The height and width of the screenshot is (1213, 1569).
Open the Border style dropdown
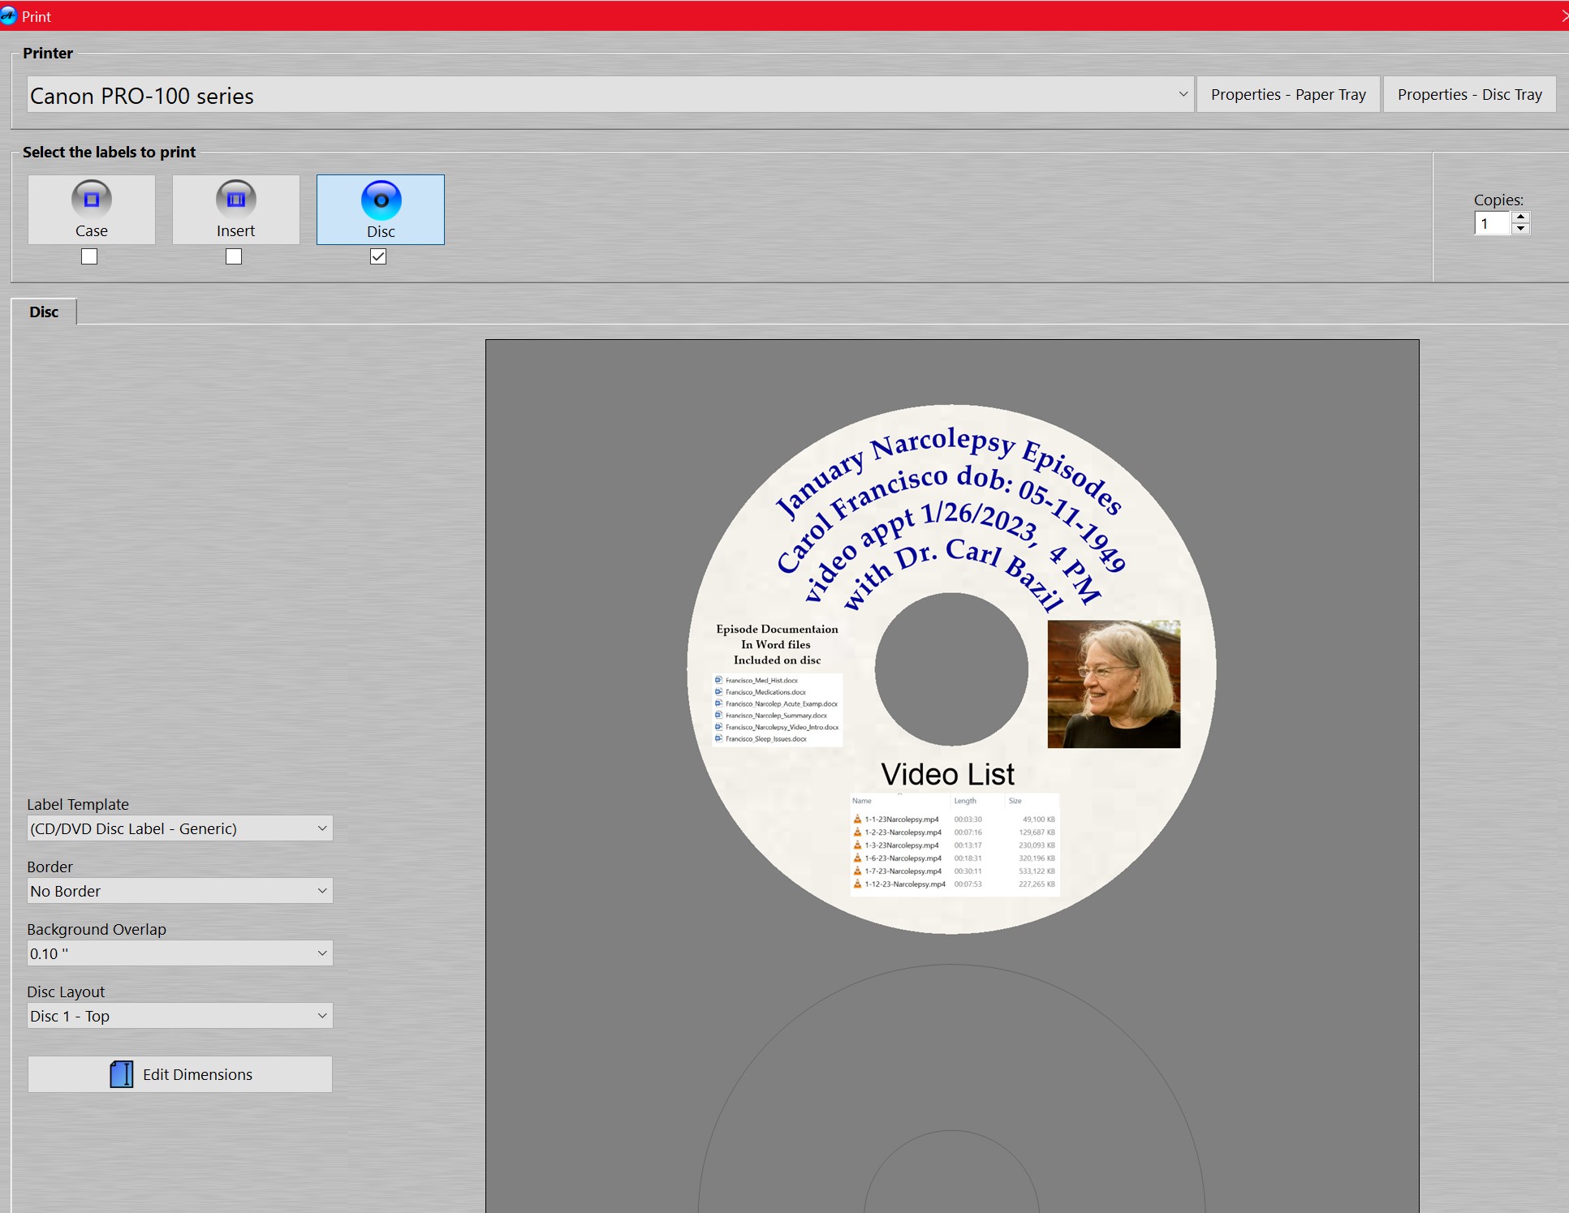(x=179, y=891)
